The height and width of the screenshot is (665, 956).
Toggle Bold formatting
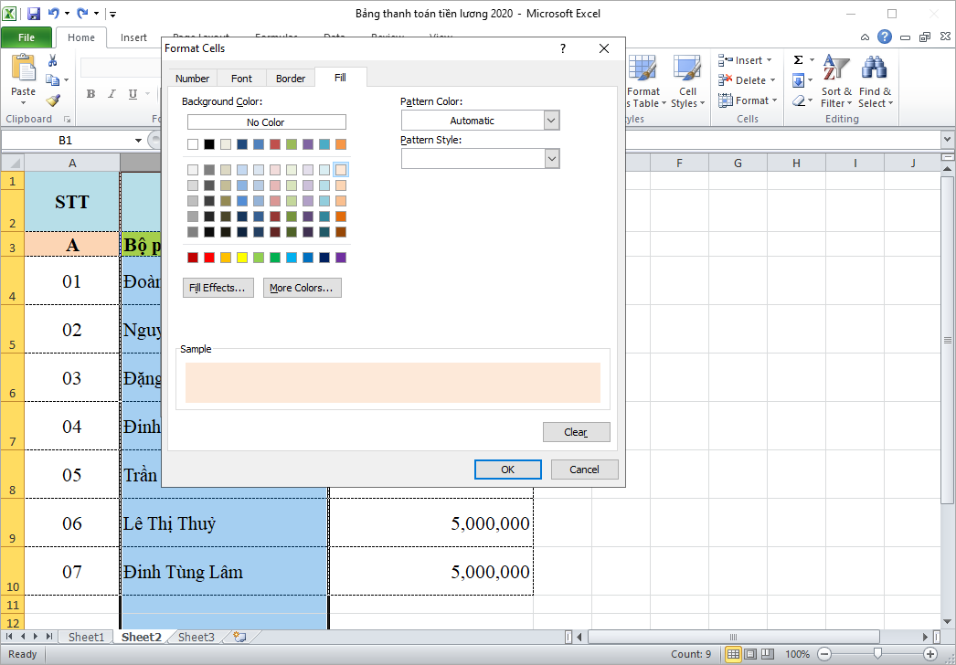(90, 93)
